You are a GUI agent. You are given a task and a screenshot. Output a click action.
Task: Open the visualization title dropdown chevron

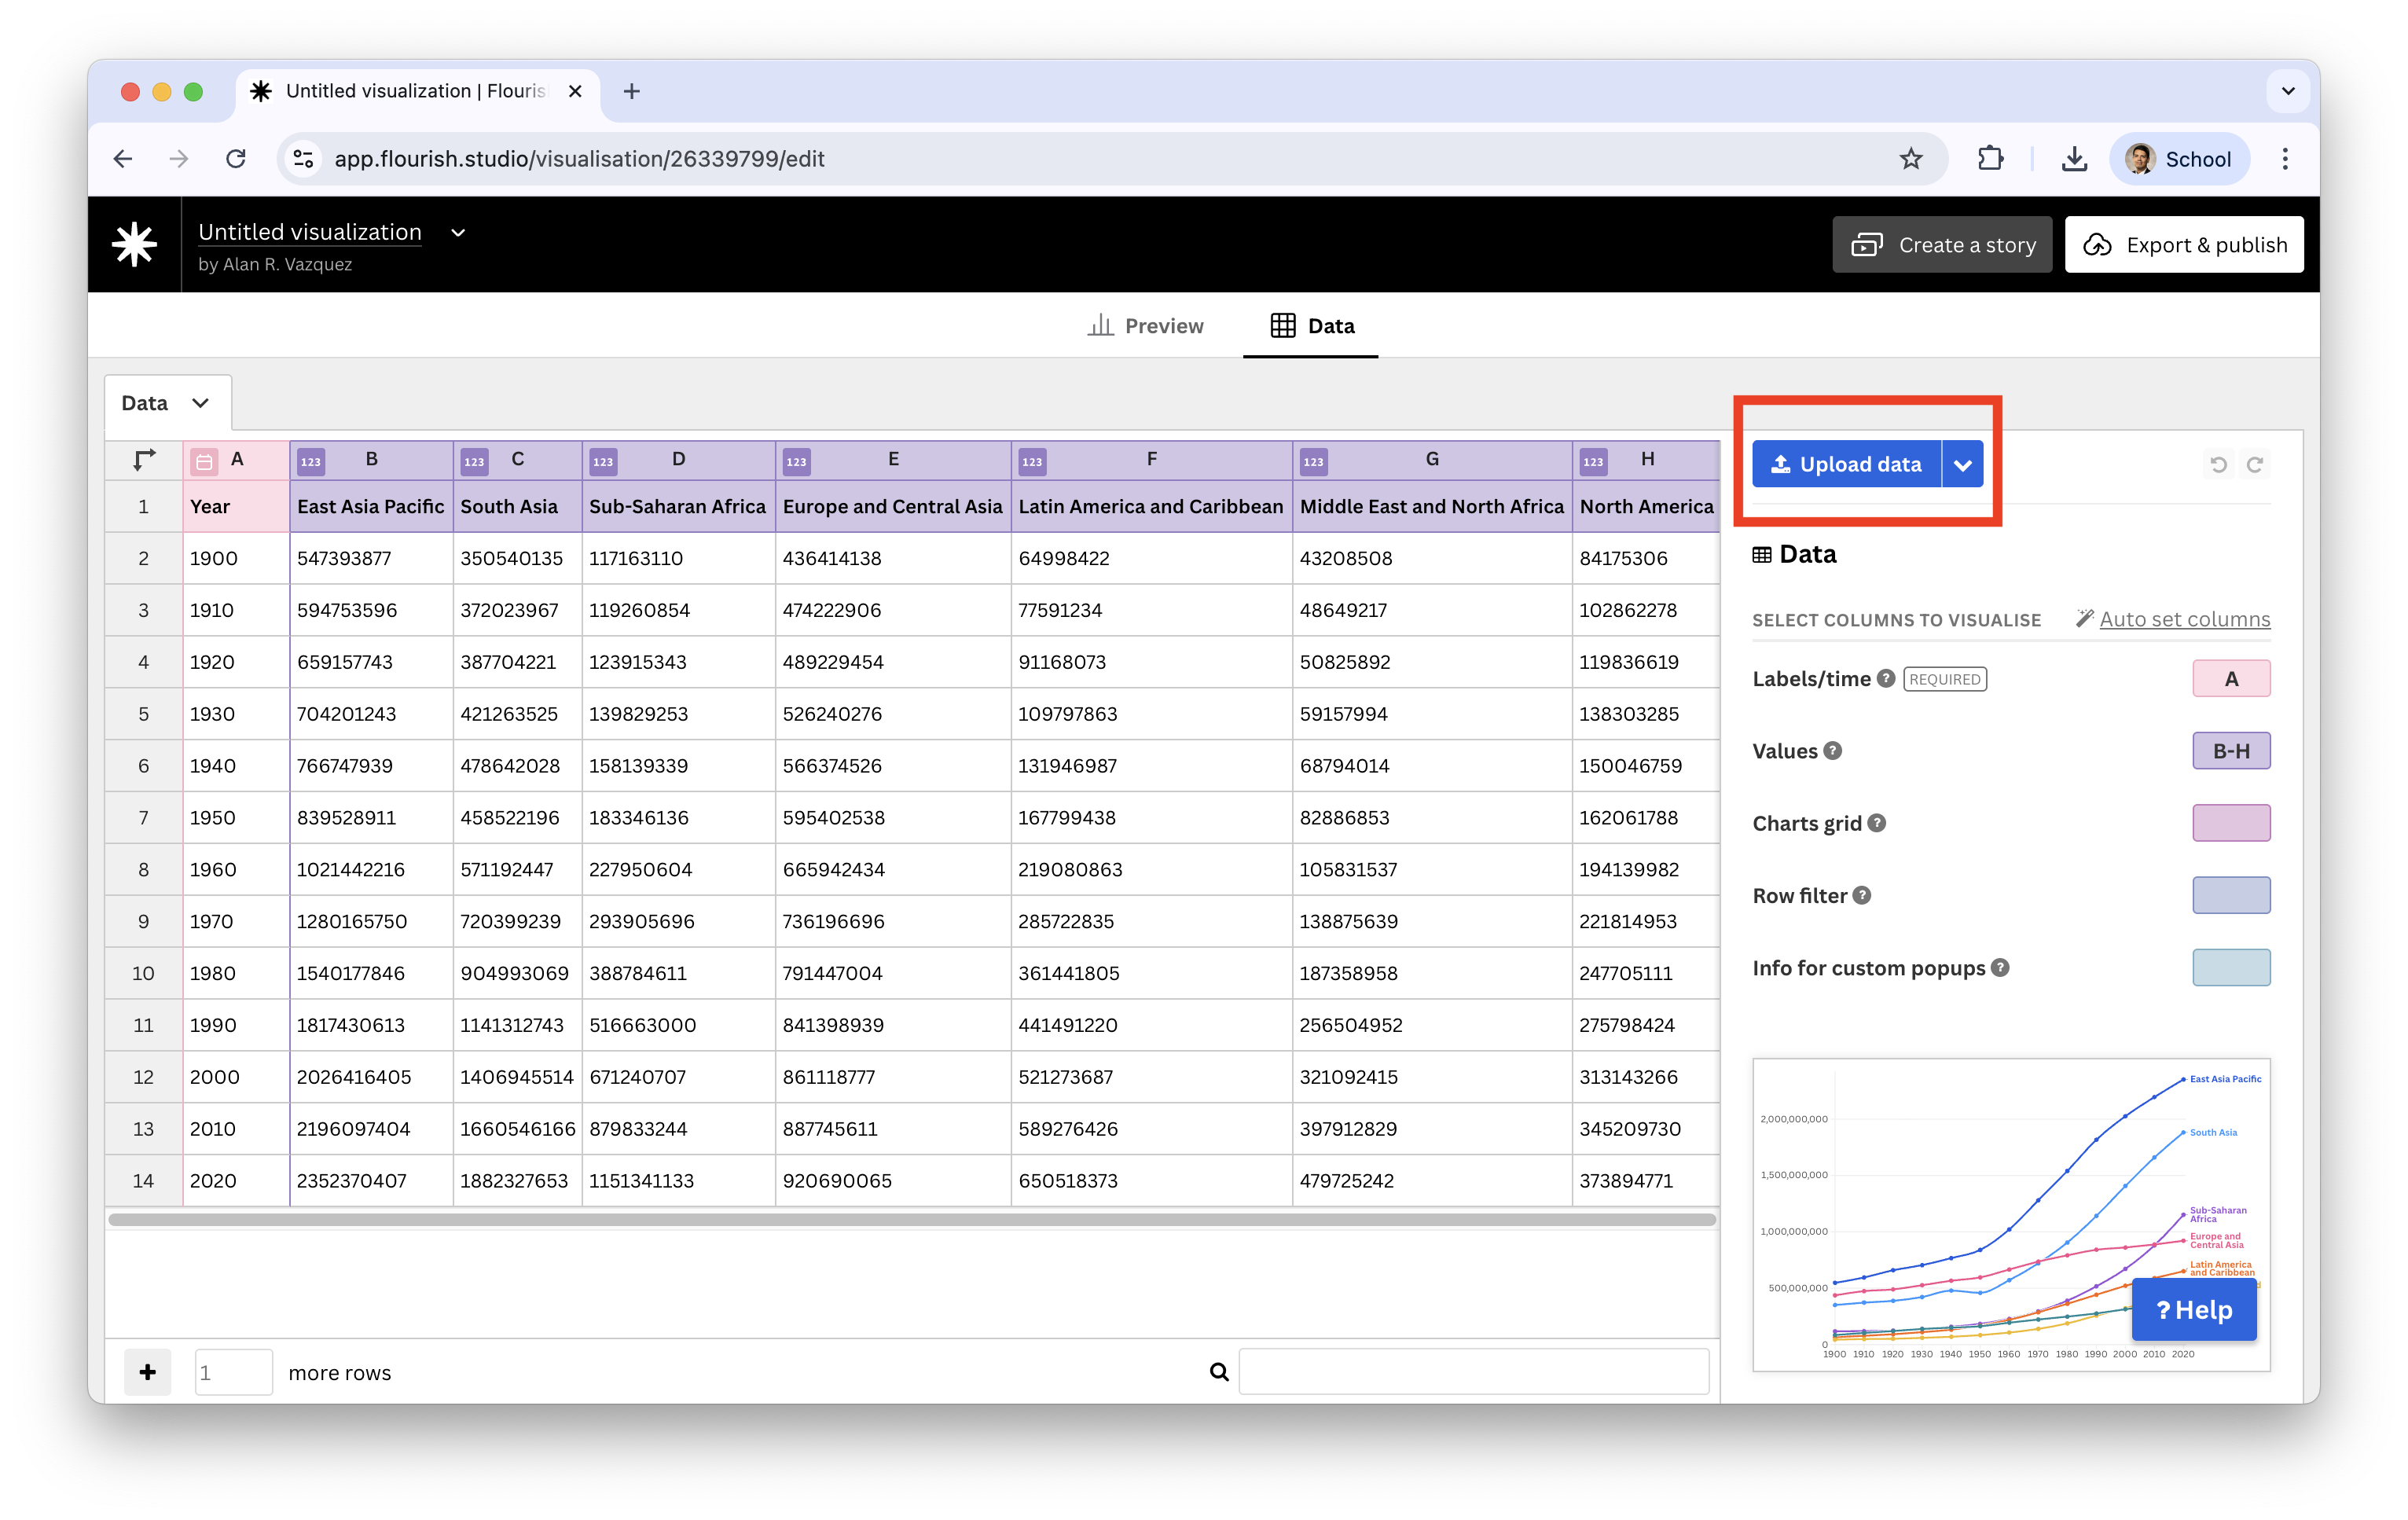click(x=458, y=232)
